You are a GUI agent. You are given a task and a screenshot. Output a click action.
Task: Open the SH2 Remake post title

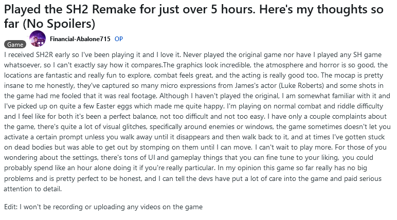[x=194, y=16]
